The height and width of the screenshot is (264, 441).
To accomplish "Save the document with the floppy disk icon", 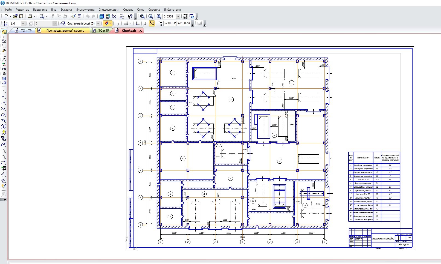I will [x=21, y=16].
